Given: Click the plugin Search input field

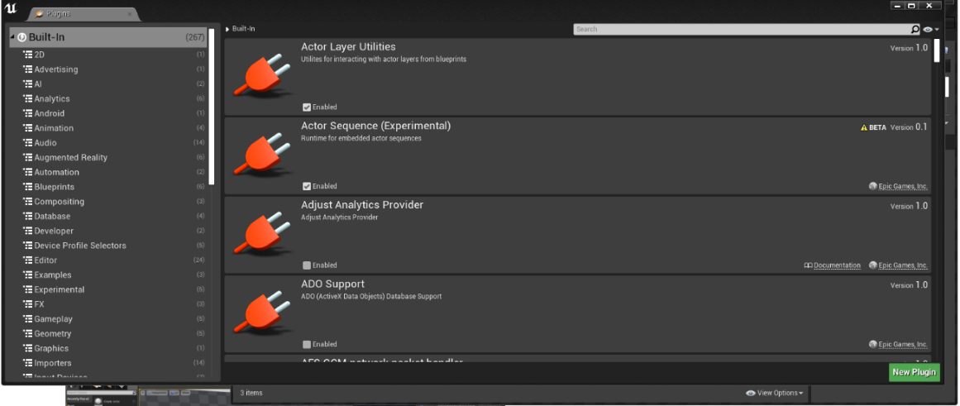Looking at the screenshot, I should click(740, 29).
